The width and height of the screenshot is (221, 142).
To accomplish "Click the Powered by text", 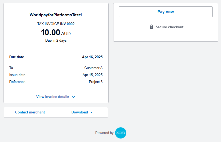I will pos(104,133).
